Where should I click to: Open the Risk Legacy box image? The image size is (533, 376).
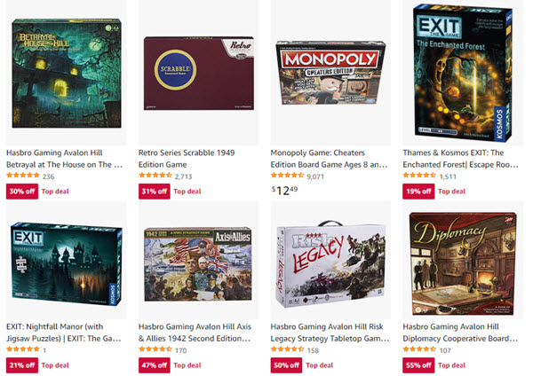(x=330, y=264)
